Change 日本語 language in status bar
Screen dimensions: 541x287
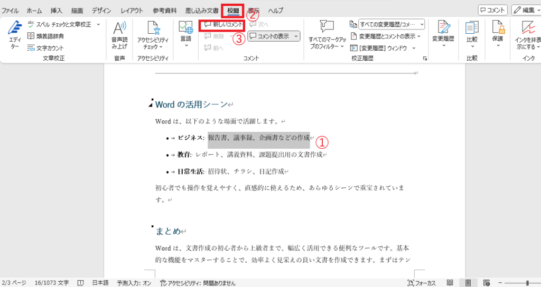[x=100, y=283]
